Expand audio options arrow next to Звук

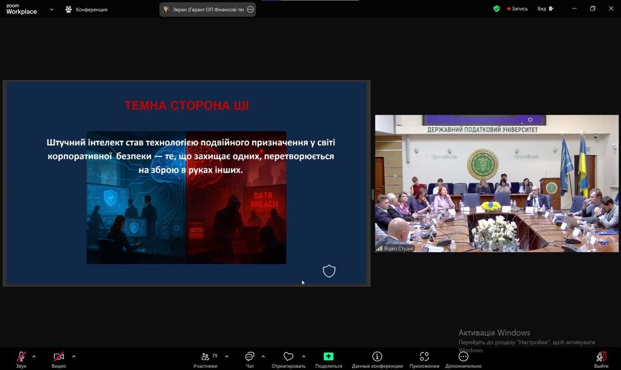click(34, 356)
